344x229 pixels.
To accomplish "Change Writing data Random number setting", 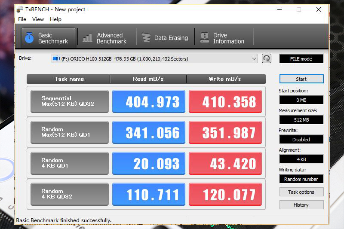I will (x=301, y=179).
